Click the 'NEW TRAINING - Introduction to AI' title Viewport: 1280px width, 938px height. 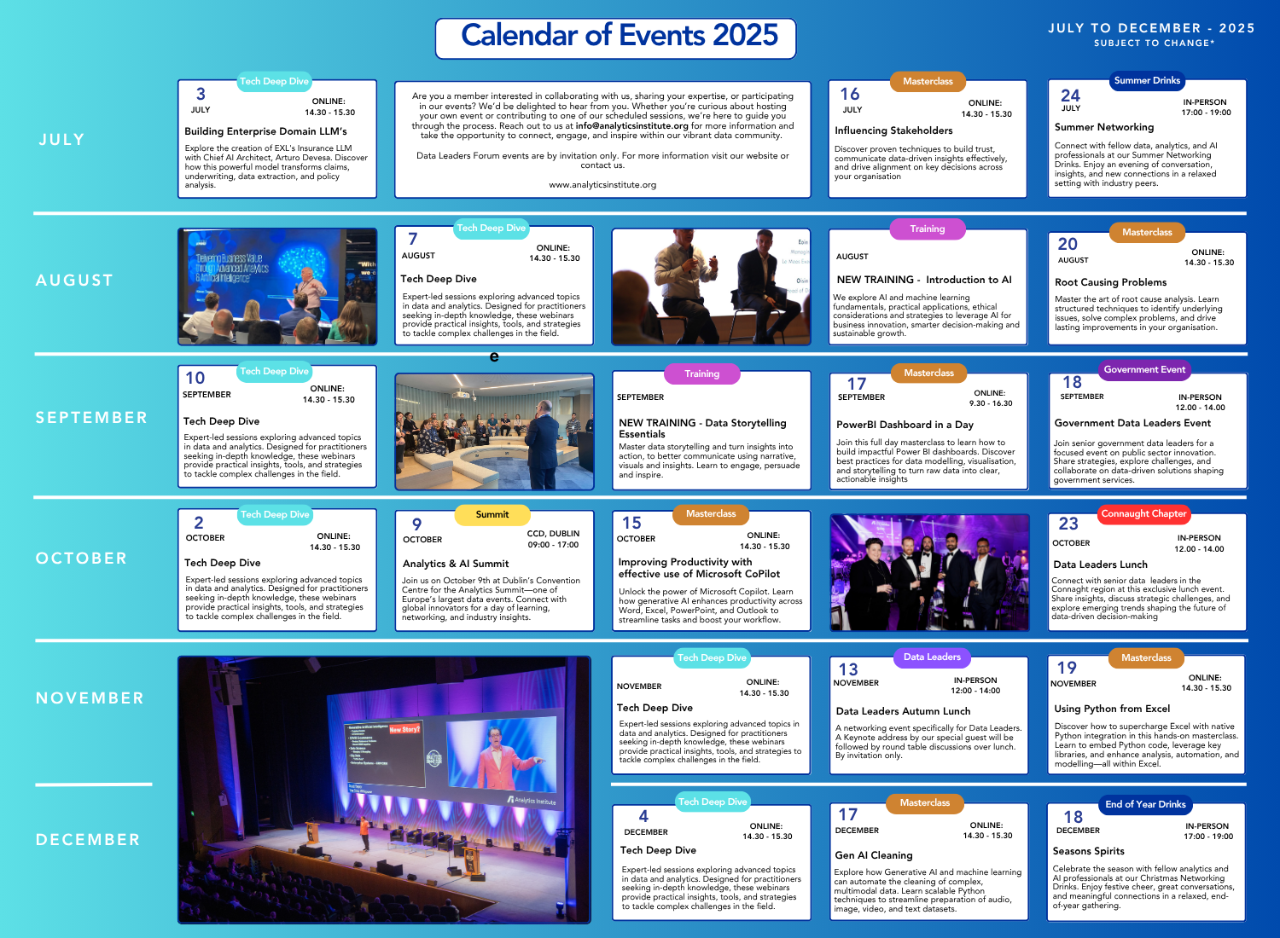924,280
